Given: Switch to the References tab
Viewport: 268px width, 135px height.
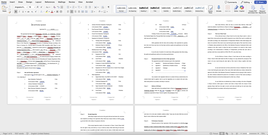Looking at the screenshot, I should click(50, 2).
